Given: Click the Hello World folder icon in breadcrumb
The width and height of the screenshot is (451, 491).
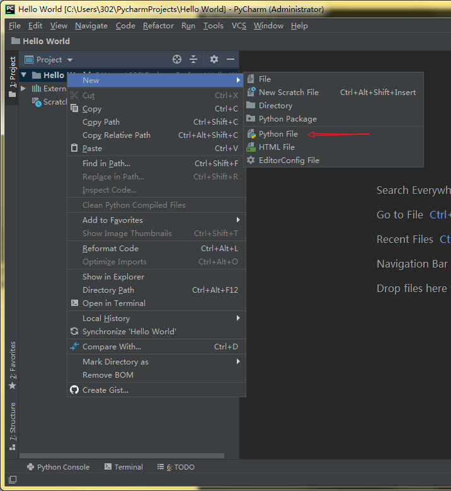Looking at the screenshot, I should point(16,41).
